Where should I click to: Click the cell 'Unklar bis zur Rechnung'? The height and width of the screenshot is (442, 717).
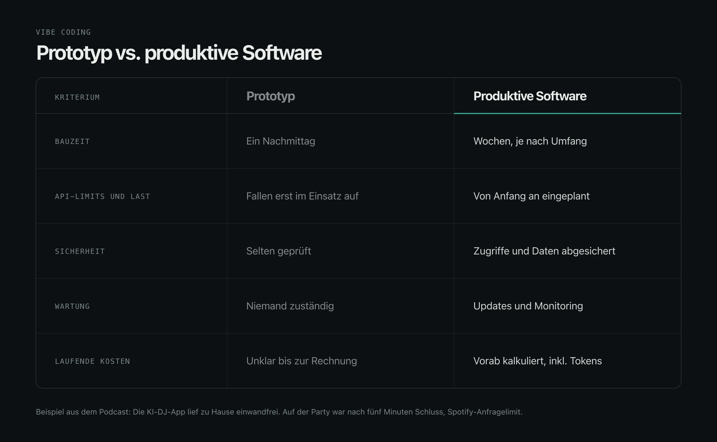[302, 361]
